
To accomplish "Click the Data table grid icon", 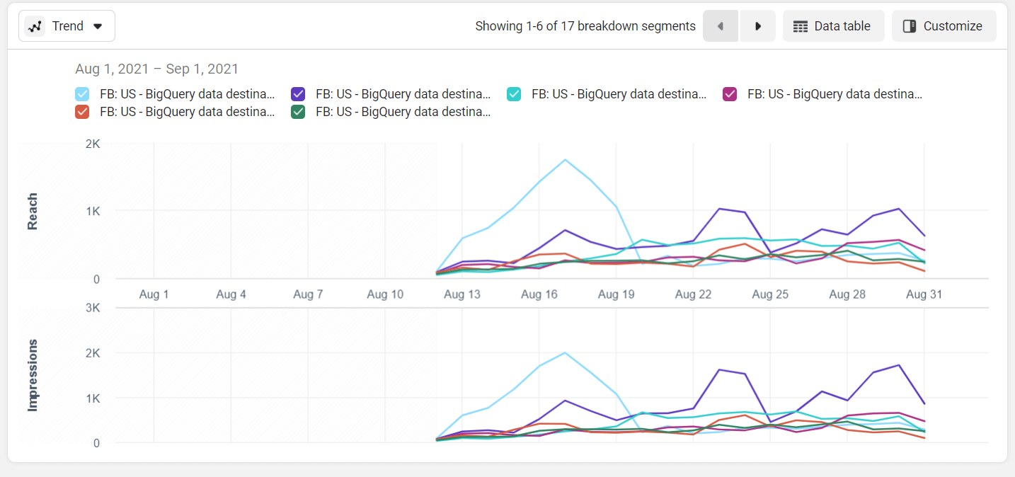I will pyautogui.click(x=801, y=26).
